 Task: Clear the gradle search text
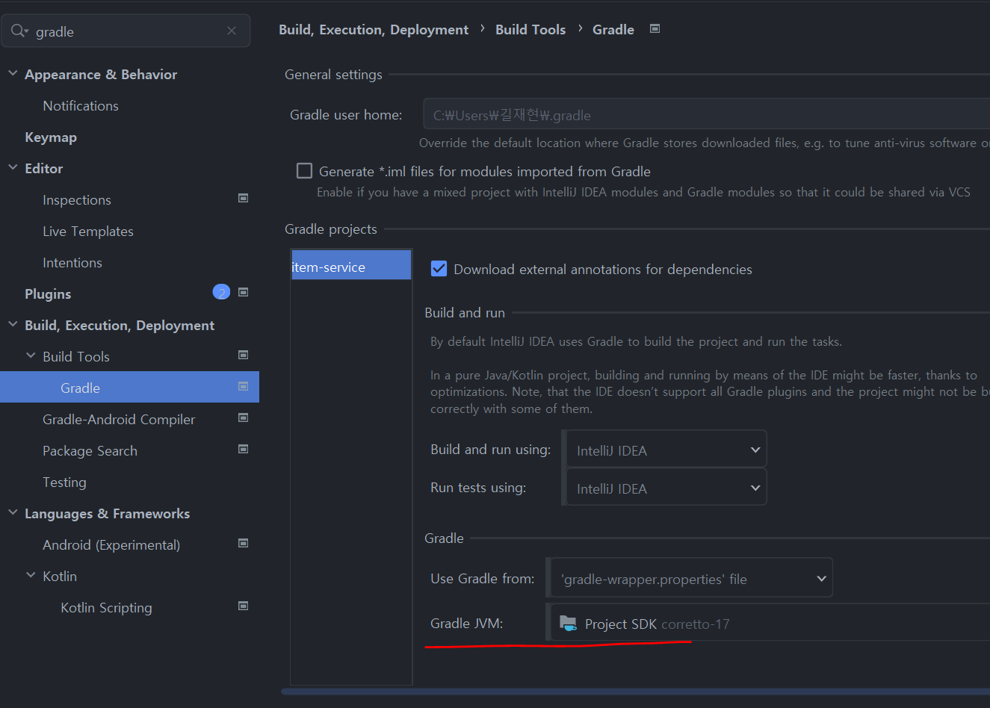click(x=232, y=31)
